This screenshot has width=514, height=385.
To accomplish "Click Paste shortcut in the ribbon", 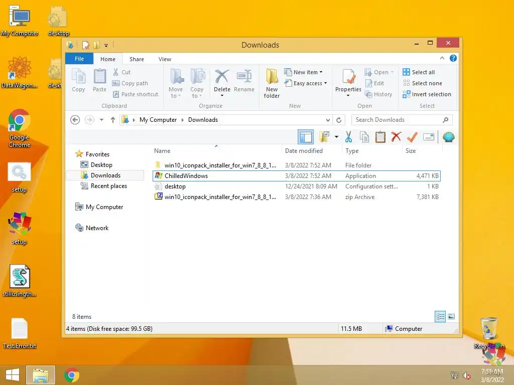I will click(136, 94).
